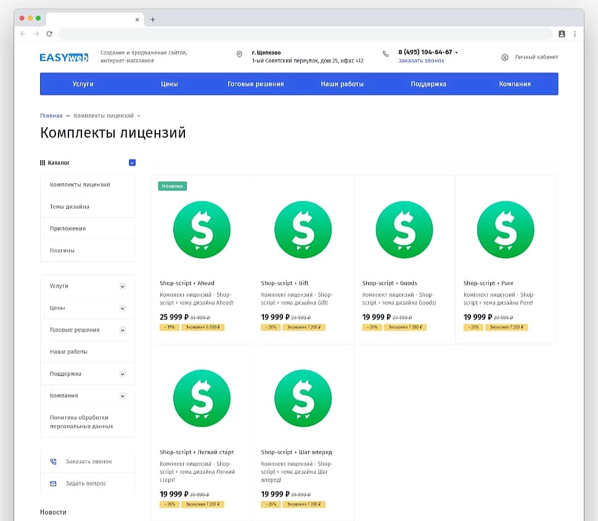Viewport: 598px width, 521px height.
Task: Open the Shop-script + Ahead dollar coin image
Action: pyautogui.click(x=202, y=229)
